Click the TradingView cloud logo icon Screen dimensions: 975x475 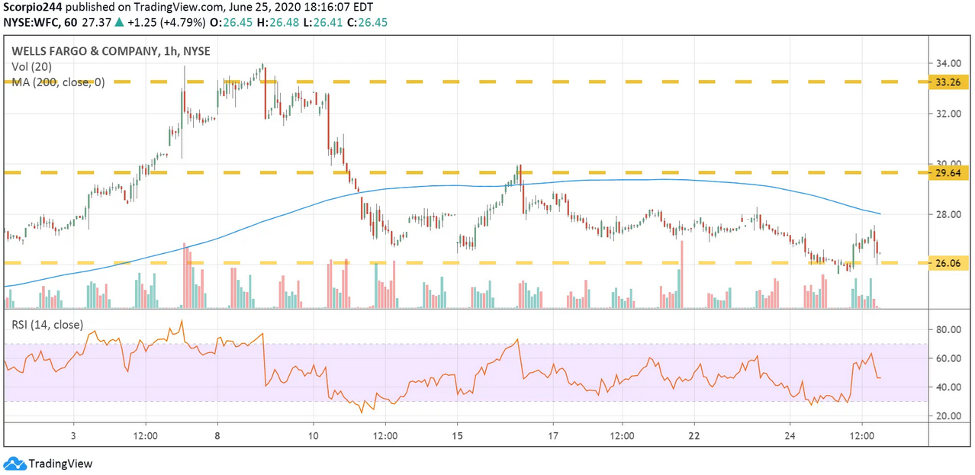click(14, 464)
